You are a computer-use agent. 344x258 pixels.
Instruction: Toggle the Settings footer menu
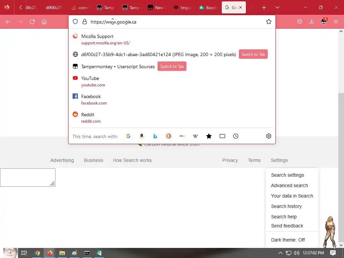tap(279, 160)
